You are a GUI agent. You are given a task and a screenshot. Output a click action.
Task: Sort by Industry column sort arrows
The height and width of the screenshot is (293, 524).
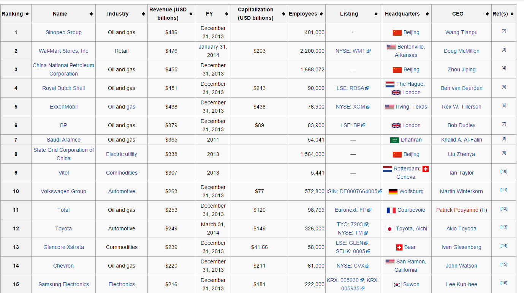coord(143,14)
